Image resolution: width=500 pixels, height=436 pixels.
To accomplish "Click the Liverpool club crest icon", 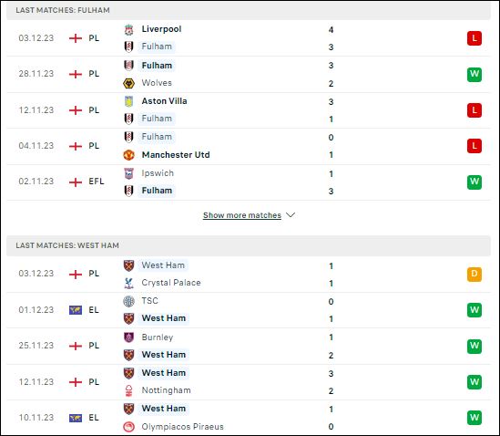I will click(x=128, y=29).
